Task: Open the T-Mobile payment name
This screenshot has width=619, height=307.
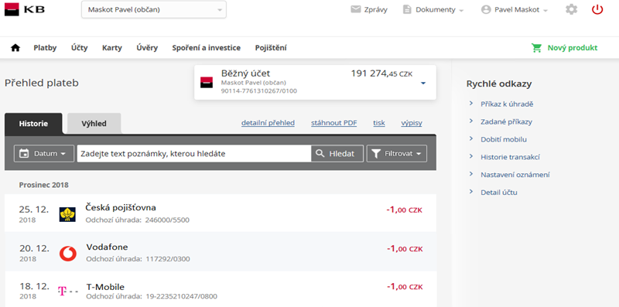Action: (105, 287)
